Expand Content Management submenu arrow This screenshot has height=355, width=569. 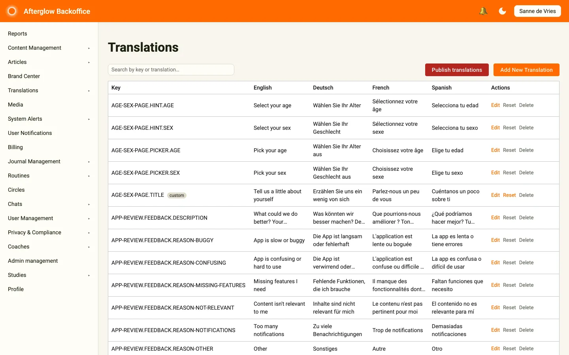pyautogui.click(x=89, y=48)
